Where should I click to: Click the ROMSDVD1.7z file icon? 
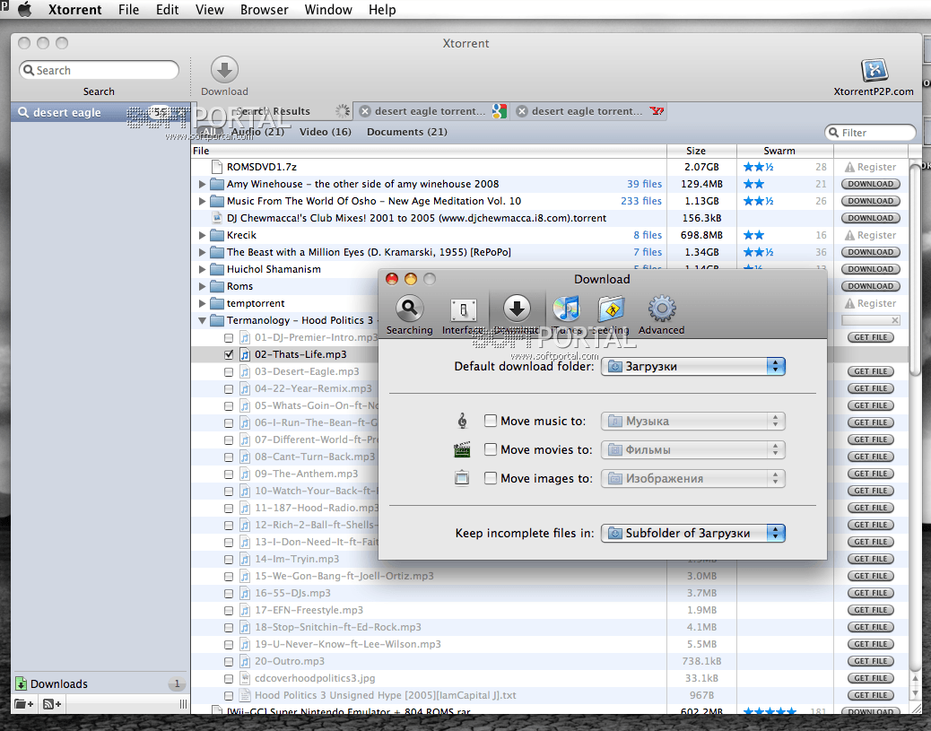coord(216,167)
